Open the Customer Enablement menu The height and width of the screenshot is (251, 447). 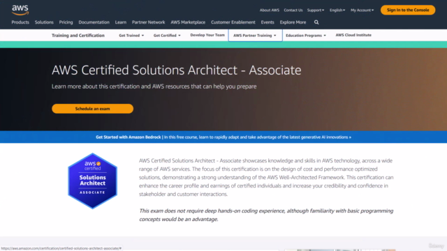(x=233, y=22)
